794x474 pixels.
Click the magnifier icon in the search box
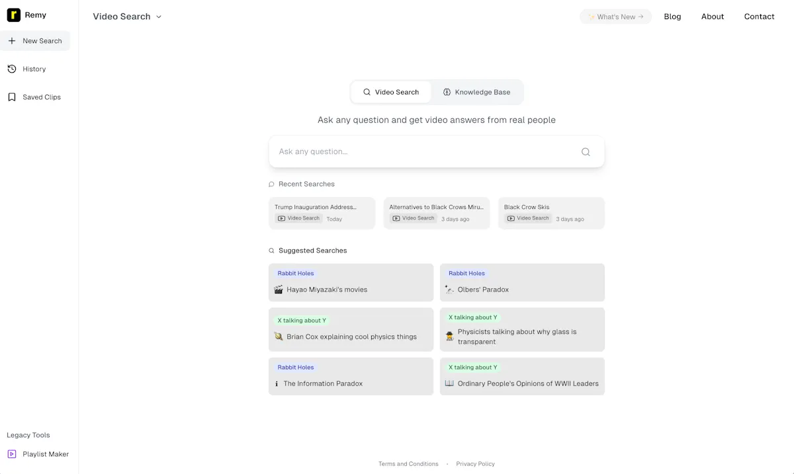[586, 152]
